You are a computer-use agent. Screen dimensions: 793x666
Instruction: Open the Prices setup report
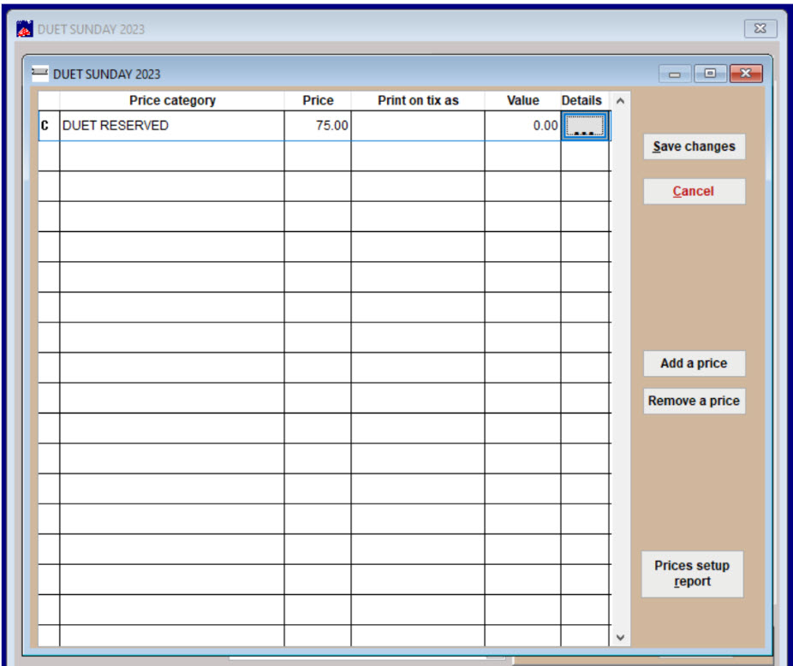692,574
